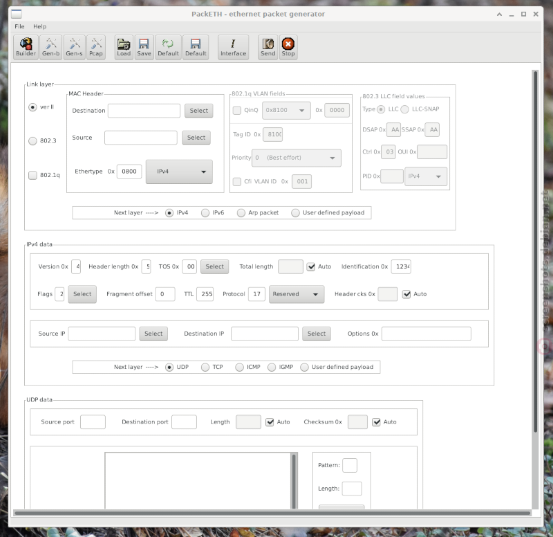
Task: Open the Ethertype IPv4 dropdown
Action: [179, 172]
